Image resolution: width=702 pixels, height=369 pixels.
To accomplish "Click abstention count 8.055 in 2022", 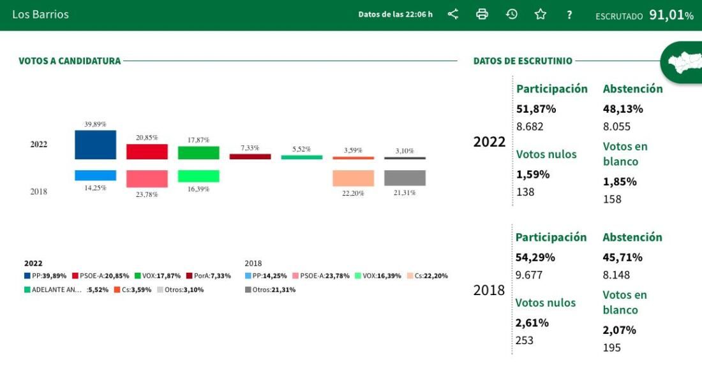I will coord(616,127).
